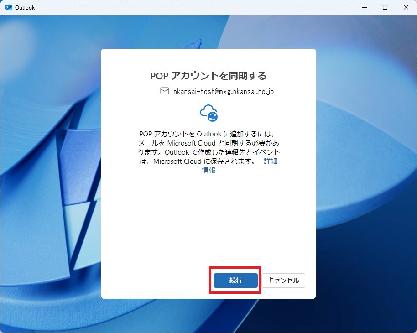
Task: Minimize the Outlook window
Action: pyautogui.click(x=365, y=7)
